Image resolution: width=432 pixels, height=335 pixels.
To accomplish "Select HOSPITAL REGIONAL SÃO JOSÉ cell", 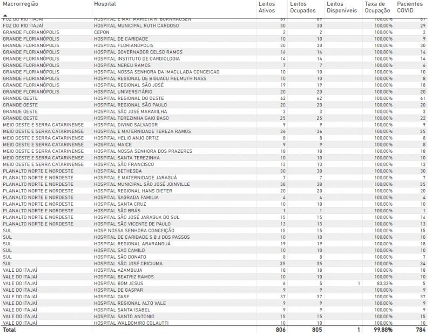I will click(129, 85).
